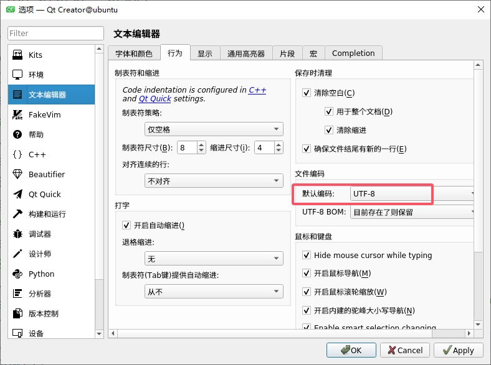Image resolution: width=491 pixels, height=365 pixels.
Task: Toggle Hide mouse cursor while typing
Action: coord(306,256)
